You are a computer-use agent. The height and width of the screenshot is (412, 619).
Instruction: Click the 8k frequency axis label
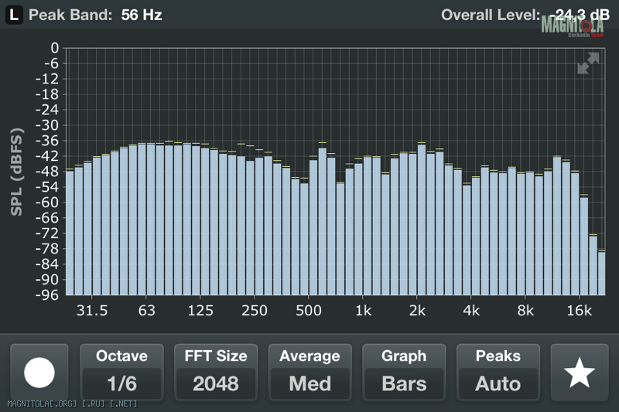pos(525,311)
